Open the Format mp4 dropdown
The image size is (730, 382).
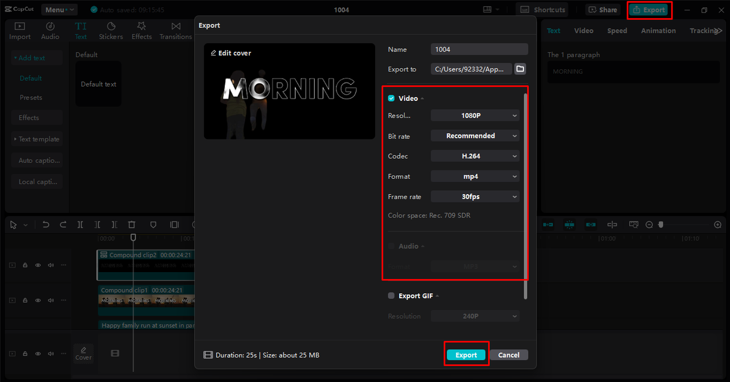pos(475,176)
